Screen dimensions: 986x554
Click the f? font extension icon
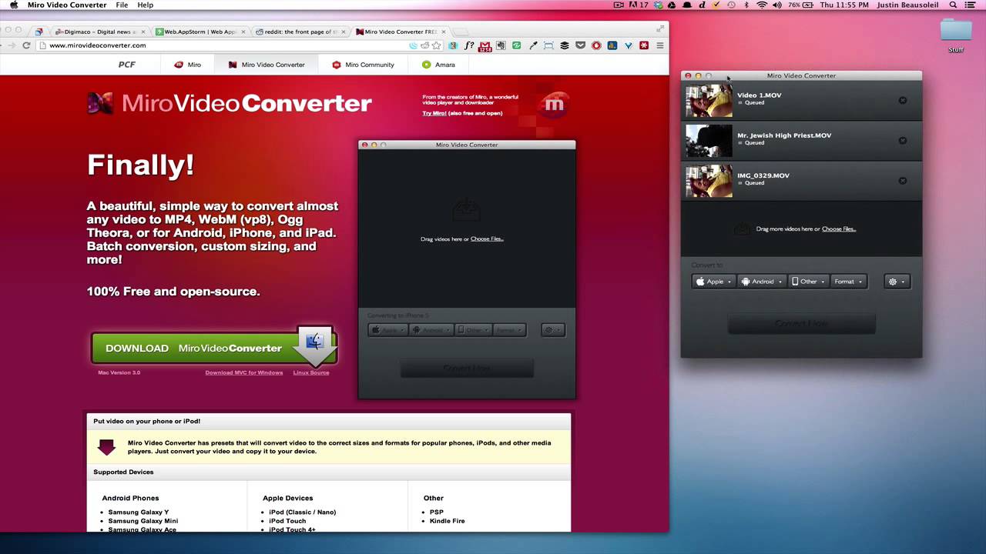point(469,45)
